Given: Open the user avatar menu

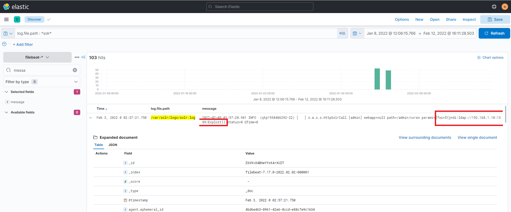Looking at the screenshot, I should click(505, 7).
